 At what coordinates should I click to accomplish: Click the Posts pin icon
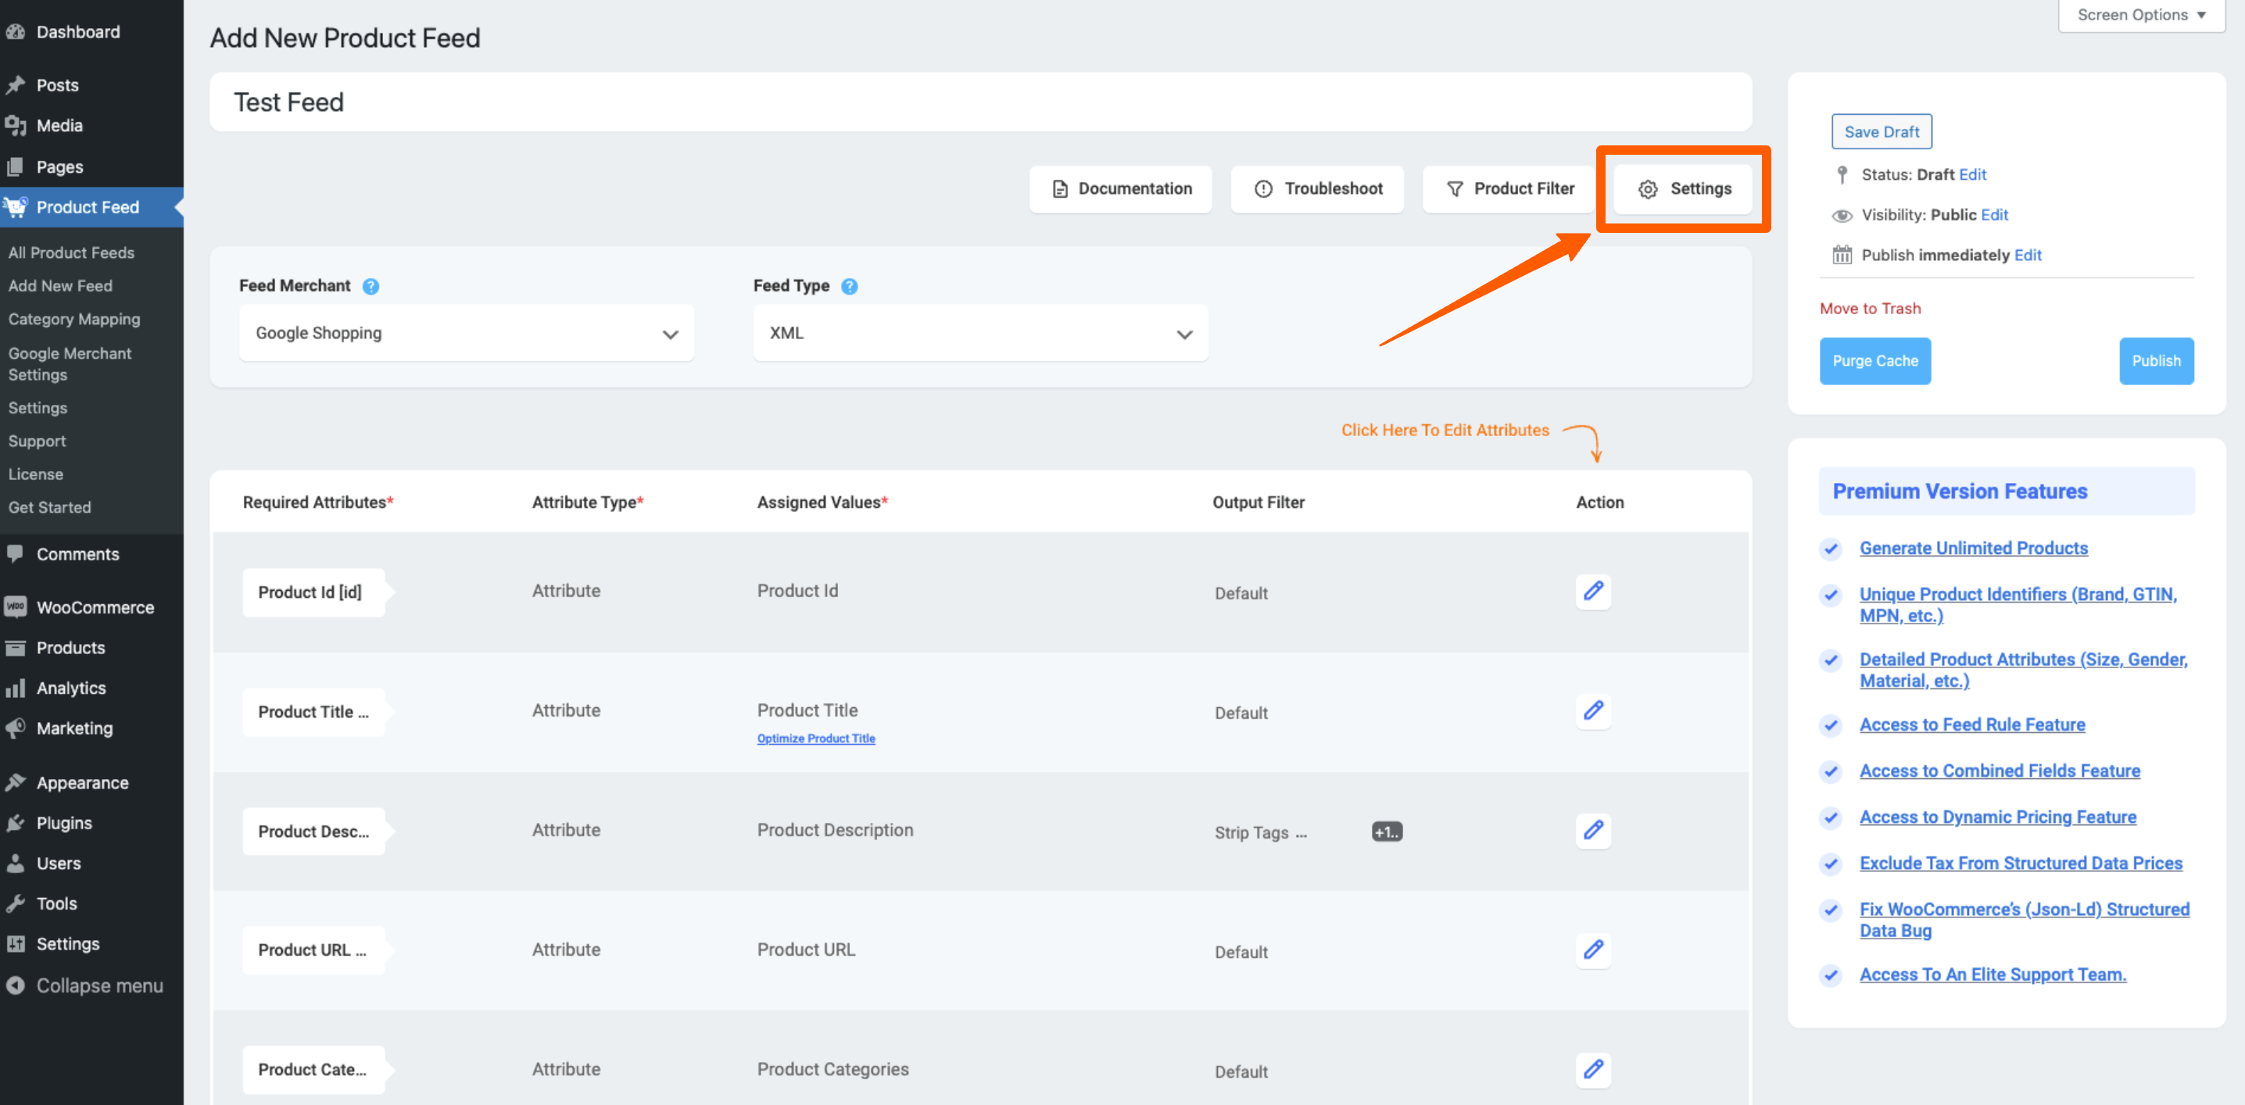[x=16, y=85]
